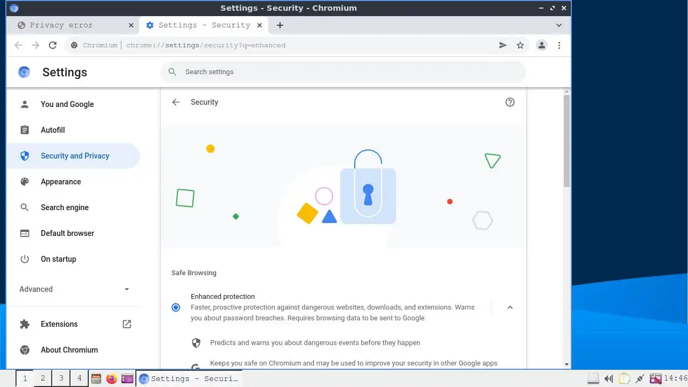Close the Privacy error tab
688x387 pixels.
coord(131,25)
